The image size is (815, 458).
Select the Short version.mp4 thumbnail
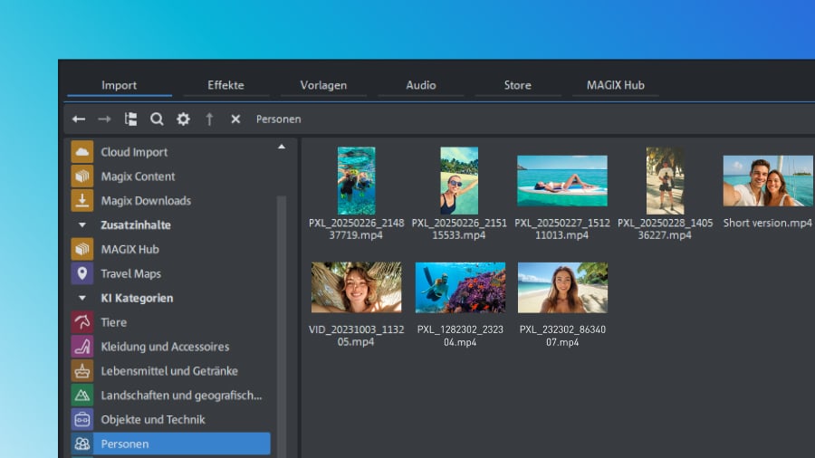767,181
